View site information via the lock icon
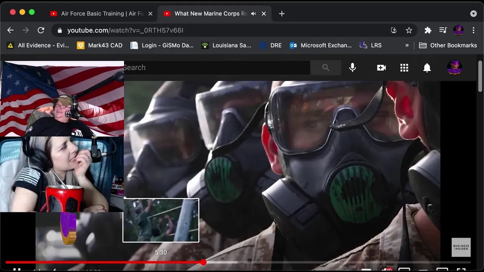 pyautogui.click(x=59, y=30)
